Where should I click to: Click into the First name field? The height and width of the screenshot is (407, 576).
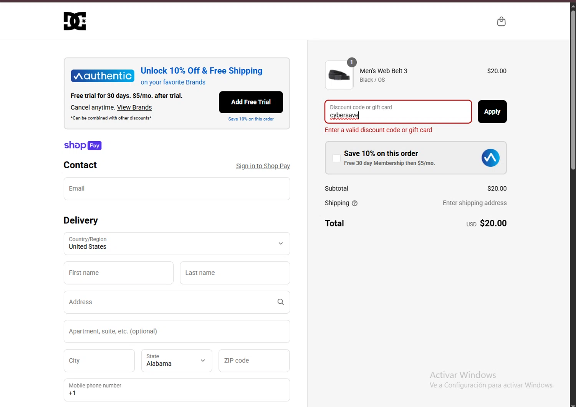[x=119, y=273]
